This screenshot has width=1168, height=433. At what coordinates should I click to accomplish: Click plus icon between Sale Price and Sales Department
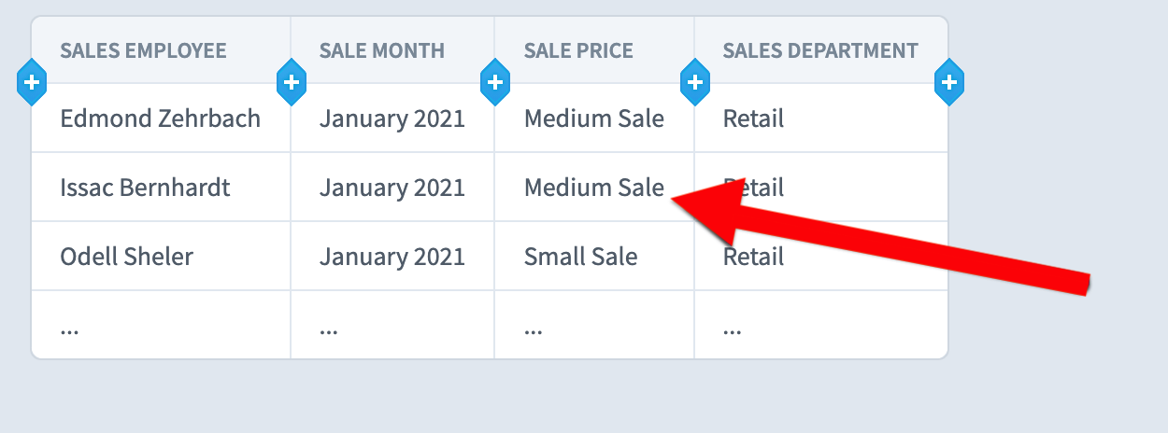click(694, 82)
